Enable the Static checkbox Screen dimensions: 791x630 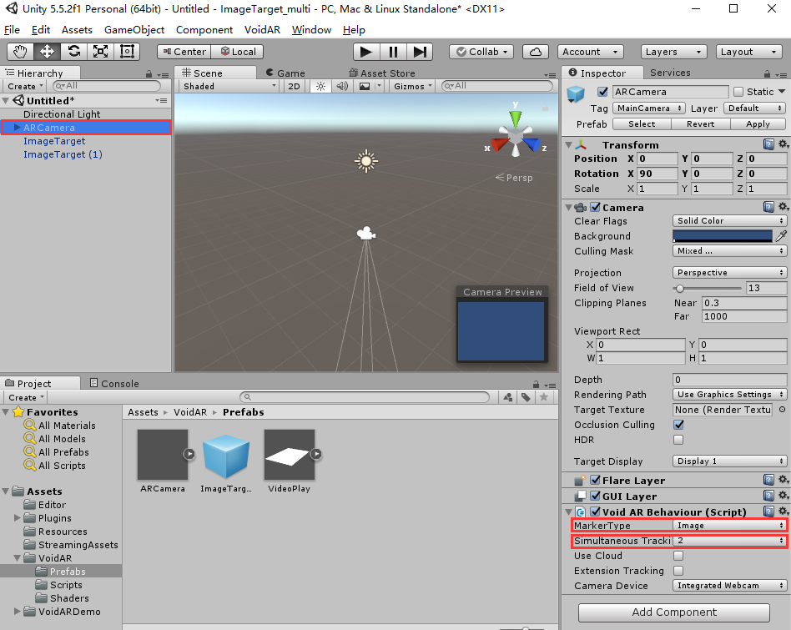click(x=738, y=92)
